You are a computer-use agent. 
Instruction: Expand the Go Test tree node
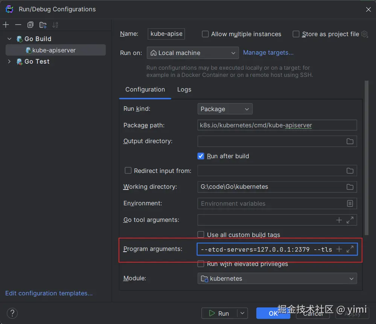point(9,62)
